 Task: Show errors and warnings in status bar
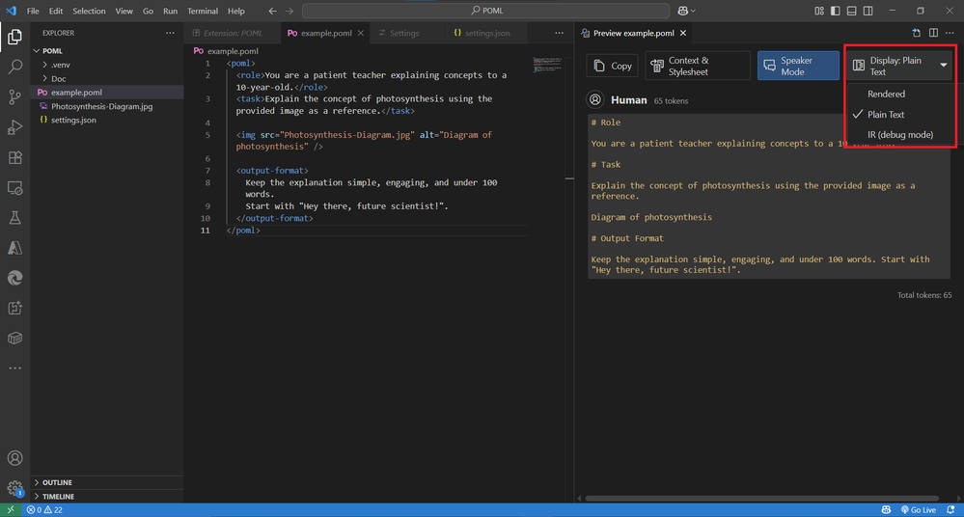coord(44,509)
